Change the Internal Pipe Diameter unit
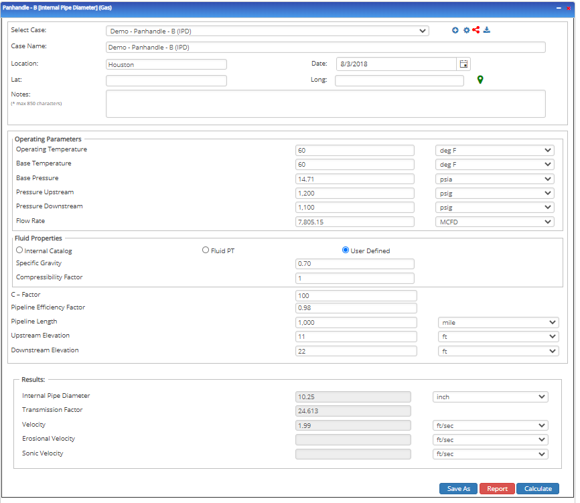Image resolution: width=580 pixels, height=503 pixels. [x=490, y=397]
